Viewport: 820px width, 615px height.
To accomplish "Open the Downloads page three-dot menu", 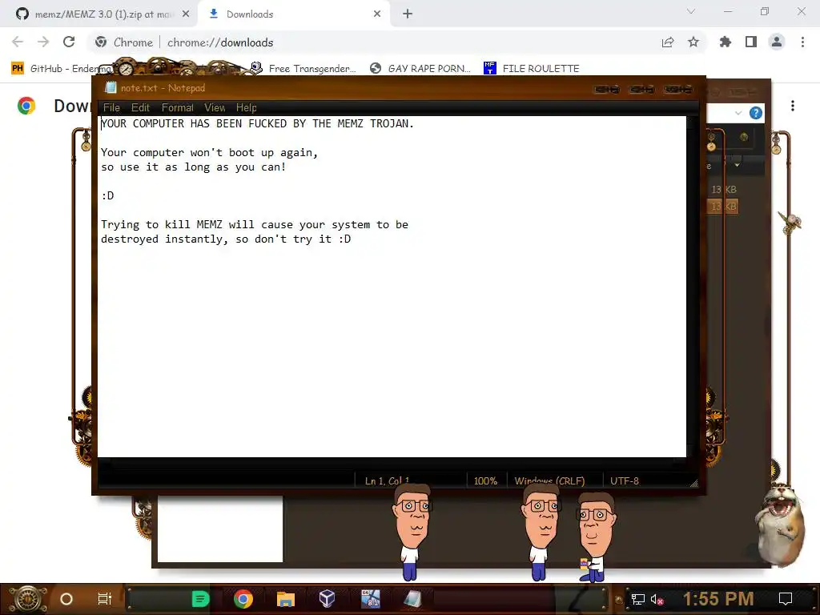I will (793, 106).
